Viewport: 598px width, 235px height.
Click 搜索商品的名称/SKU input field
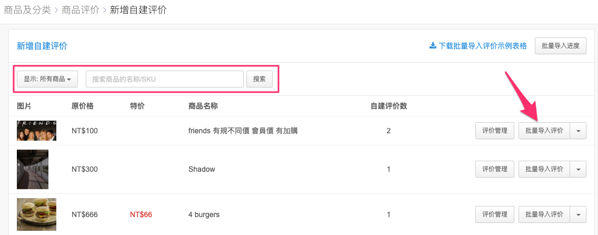[165, 80]
